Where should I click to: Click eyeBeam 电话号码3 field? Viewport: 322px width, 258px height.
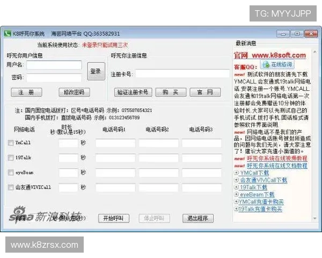(x=202, y=173)
